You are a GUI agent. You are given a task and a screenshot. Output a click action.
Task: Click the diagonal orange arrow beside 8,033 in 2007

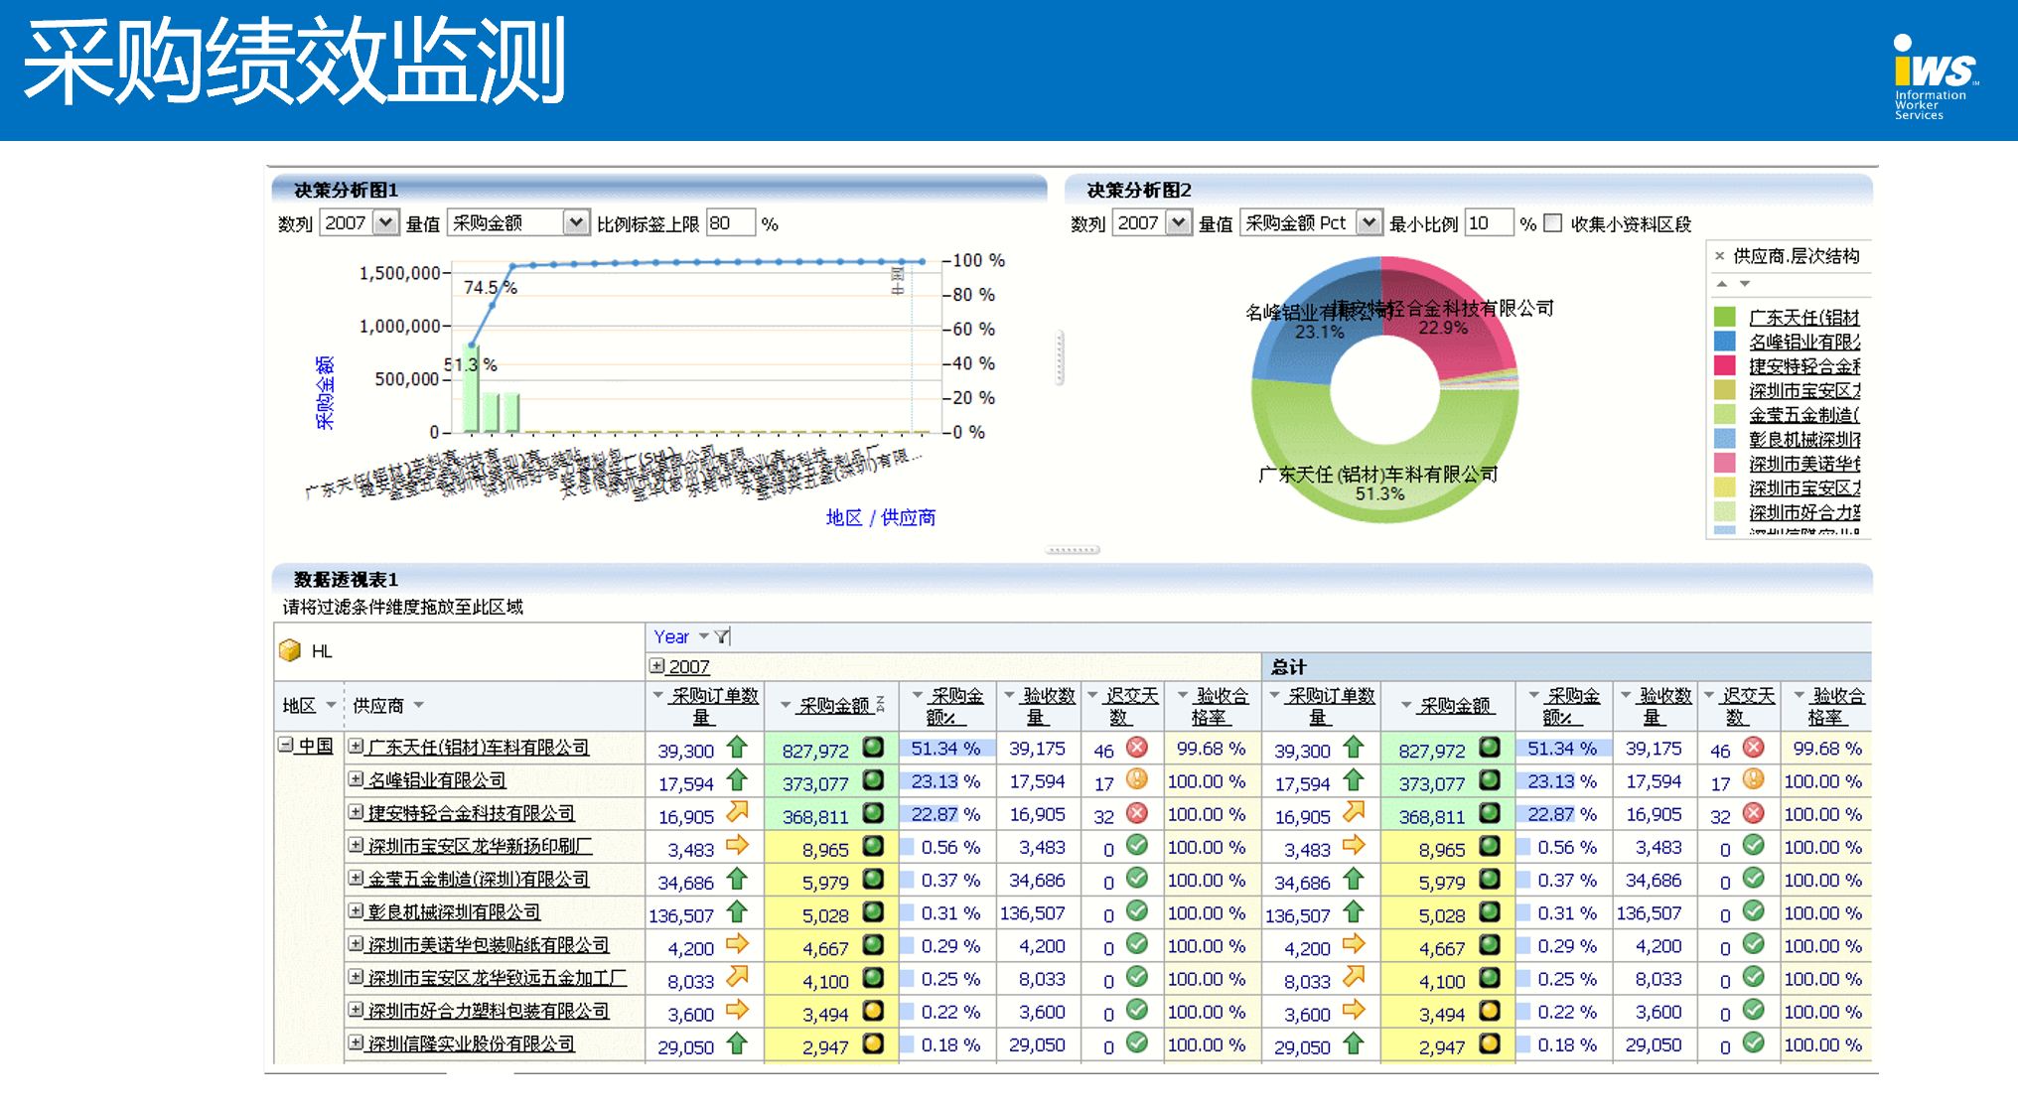click(737, 977)
